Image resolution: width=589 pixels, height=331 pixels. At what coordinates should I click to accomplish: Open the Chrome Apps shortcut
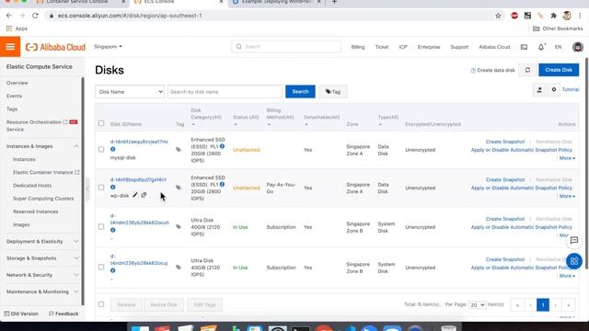point(17,29)
